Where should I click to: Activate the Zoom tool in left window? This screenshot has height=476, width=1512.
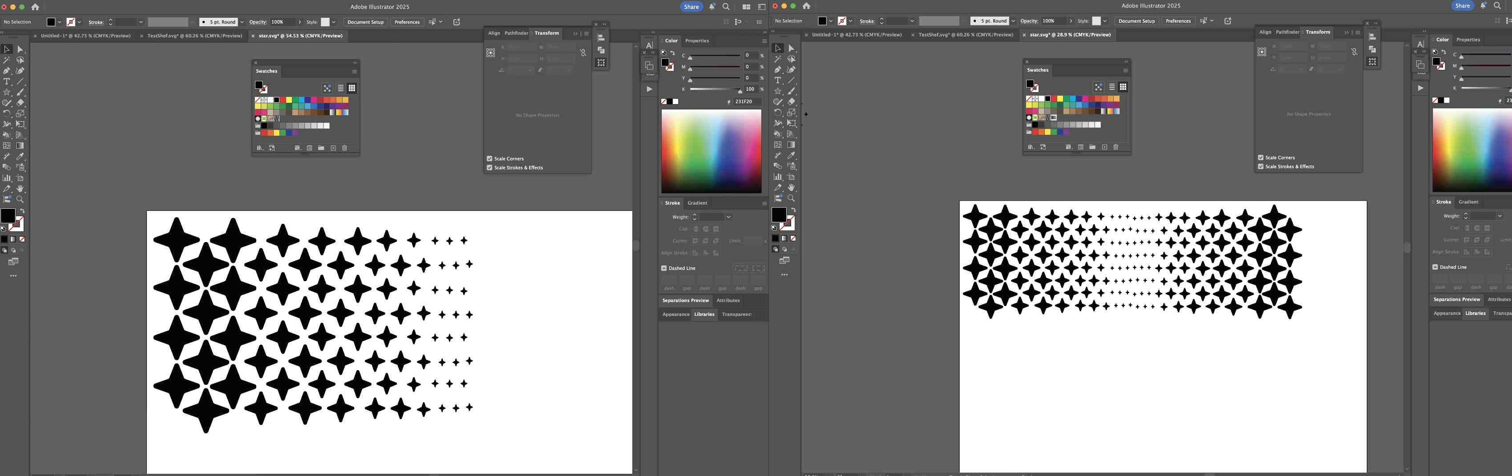tap(20, 199)
